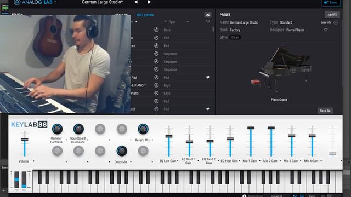This screenshot has width=351, height=197.
Task: Click the preset name German Large Studio
Action: click(244, 22)
